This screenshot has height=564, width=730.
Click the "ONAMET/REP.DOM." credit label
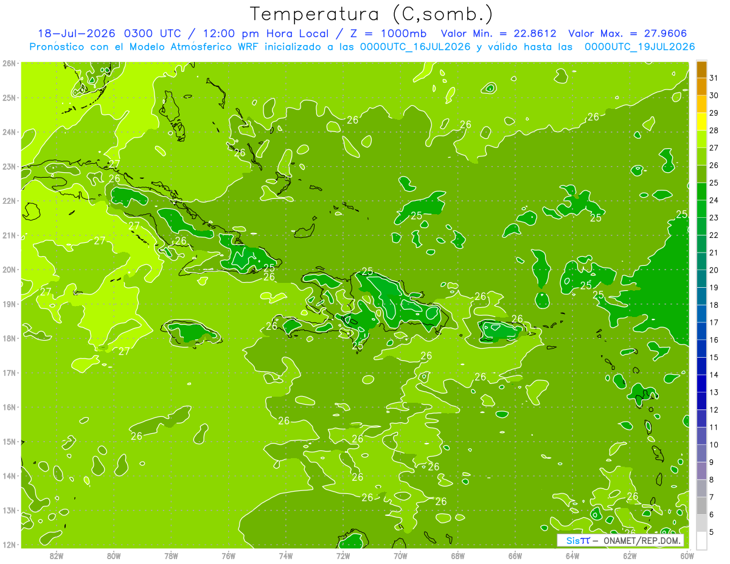pos(643,540)
